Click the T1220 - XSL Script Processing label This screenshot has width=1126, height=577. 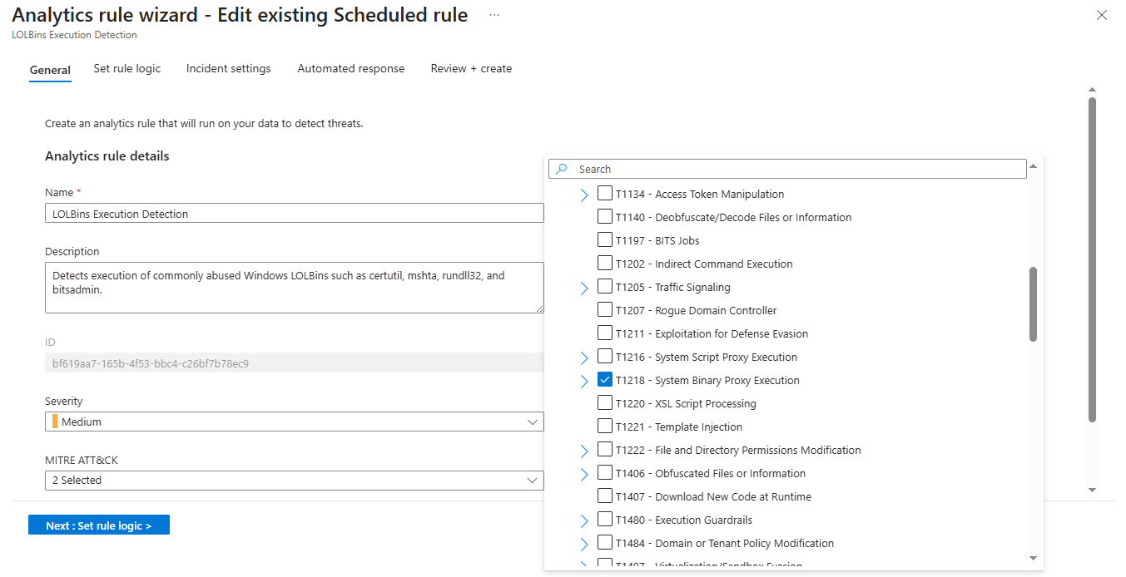(x=686, y=403)
